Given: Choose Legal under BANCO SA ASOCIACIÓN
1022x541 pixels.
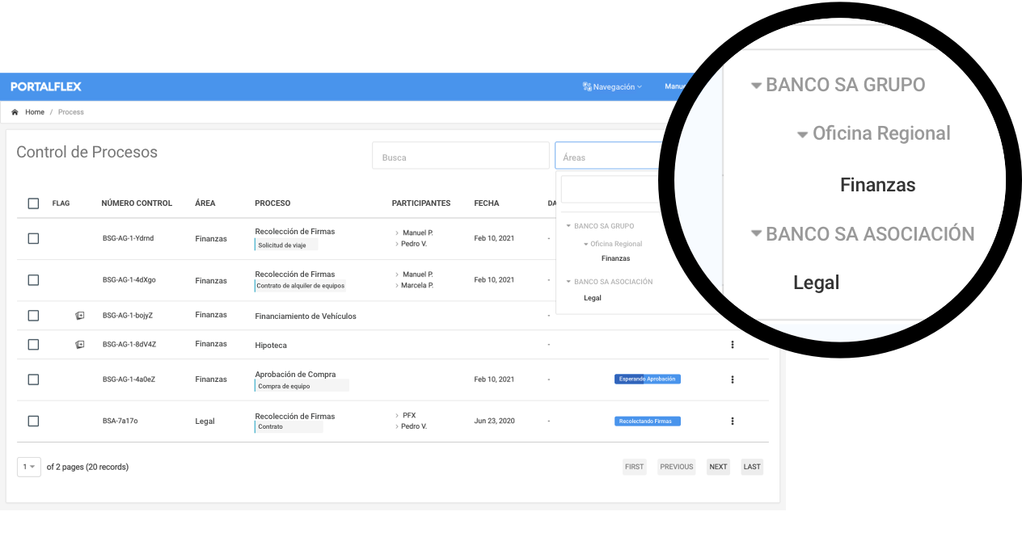Looking at the screenshot, I should pos(592,298).
